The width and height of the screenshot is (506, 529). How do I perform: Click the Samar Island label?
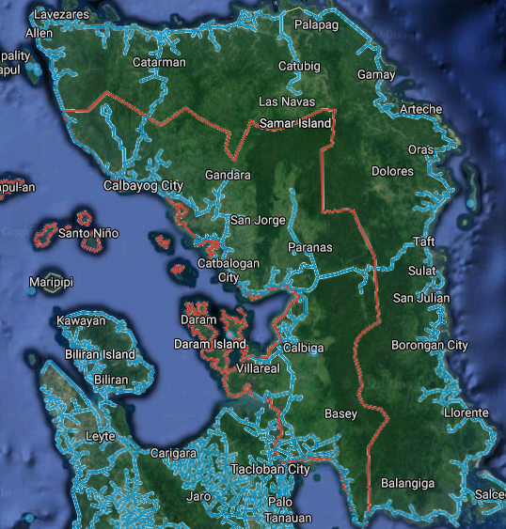pyautogui.click(x=295, y=123)
